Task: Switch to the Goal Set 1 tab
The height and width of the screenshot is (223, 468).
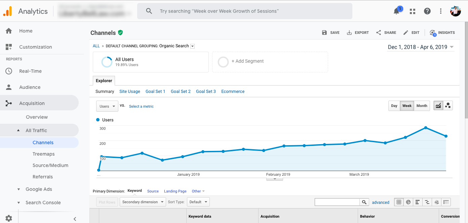Action: tap(155, 91)
